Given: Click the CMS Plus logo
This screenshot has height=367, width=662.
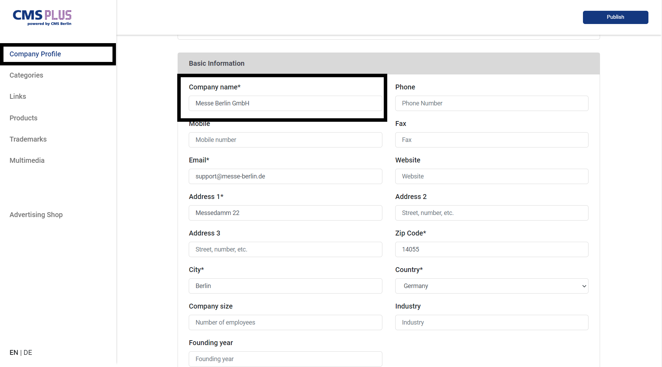Looking at the screenshot, I should point(42,18).
